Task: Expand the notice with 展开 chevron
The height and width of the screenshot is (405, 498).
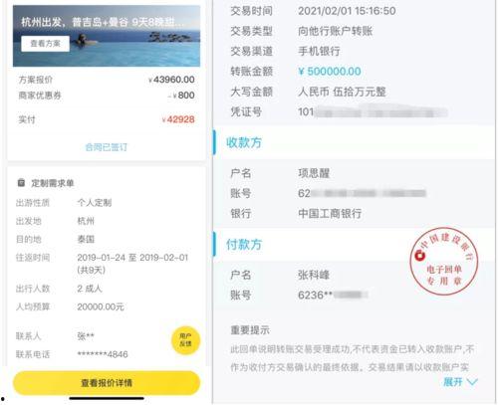Action: click(x=460, y=382)
